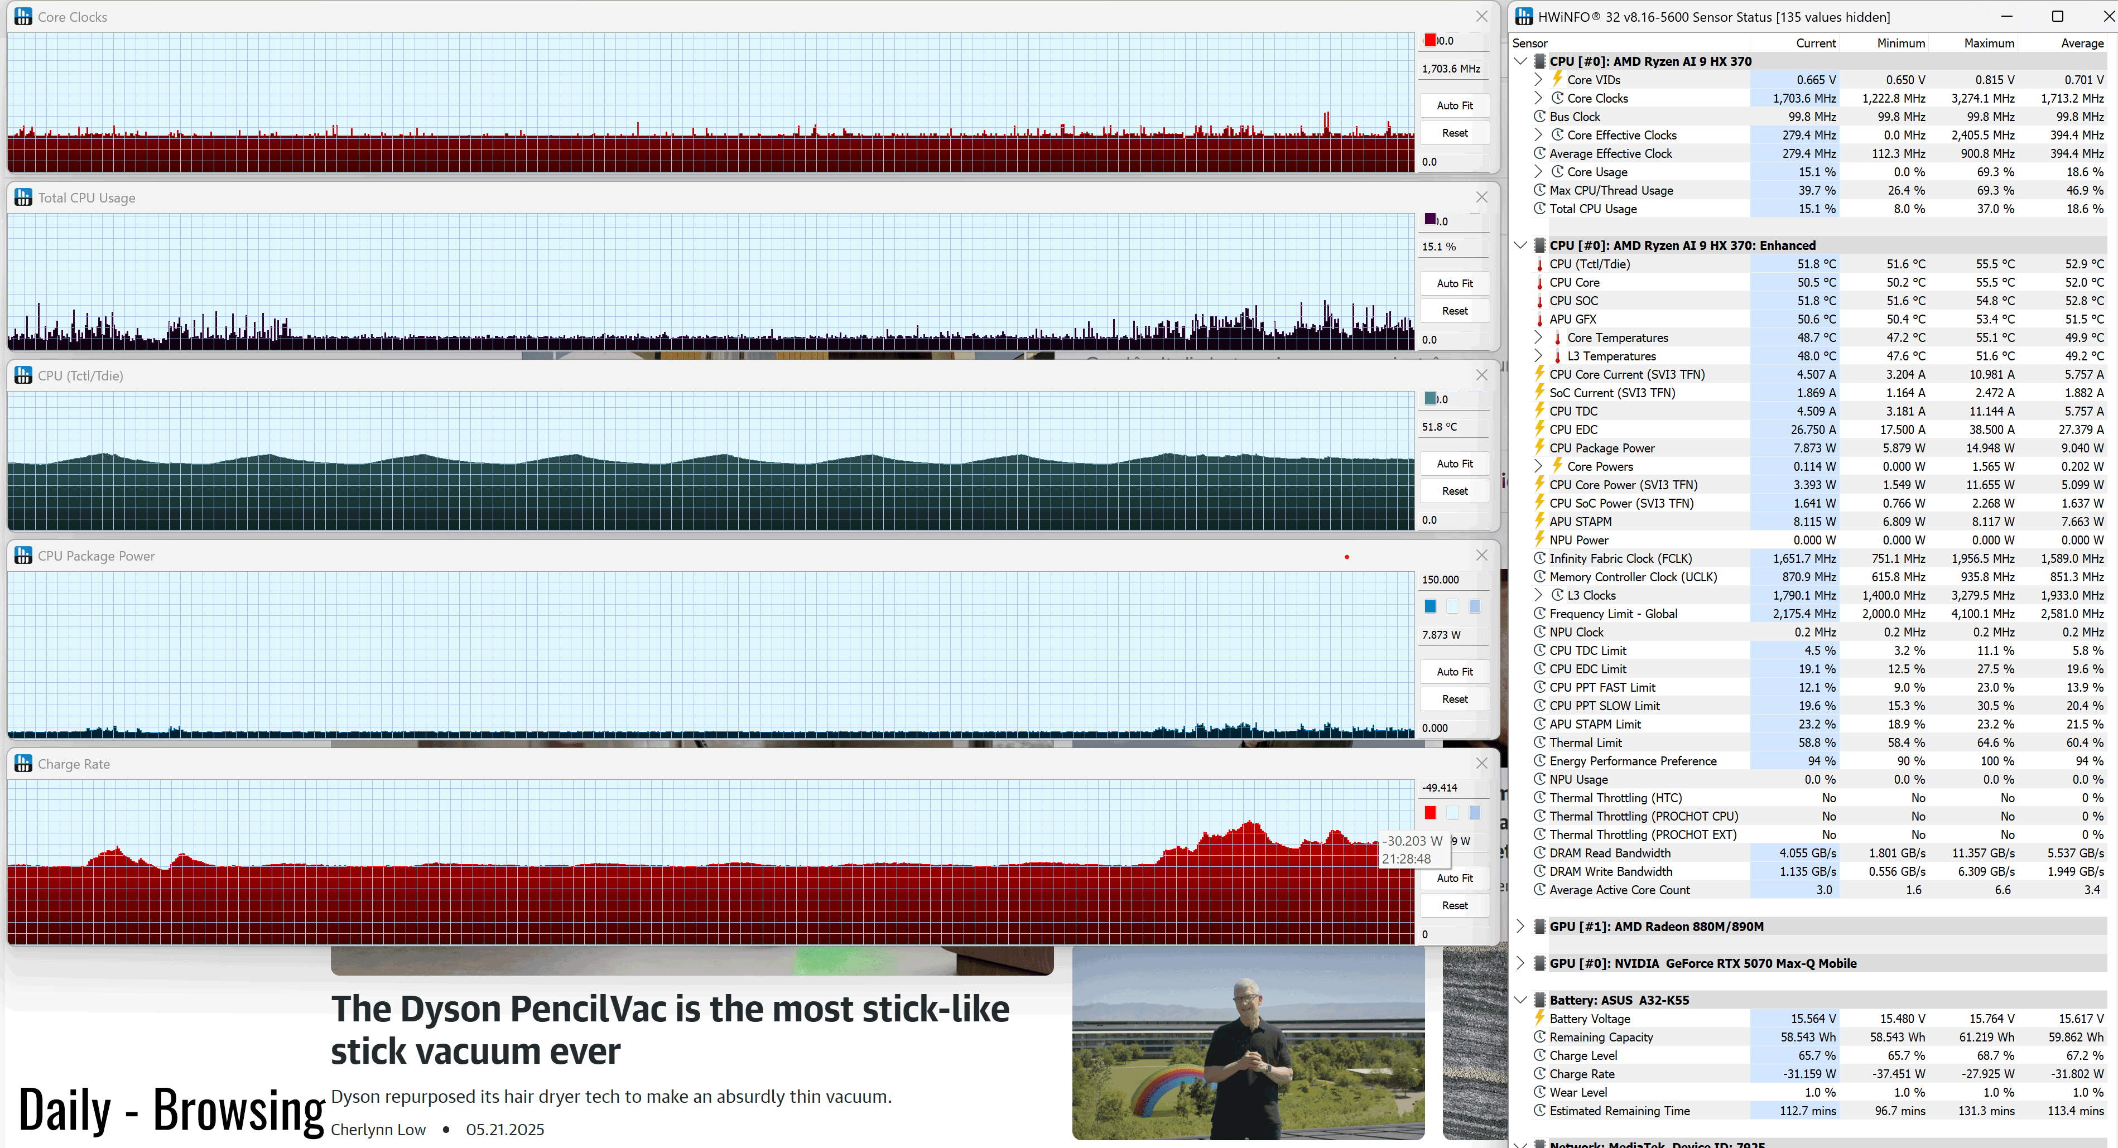Click the CPU (Tctl/Tdie) graph window icon

(x=23, y=375)
